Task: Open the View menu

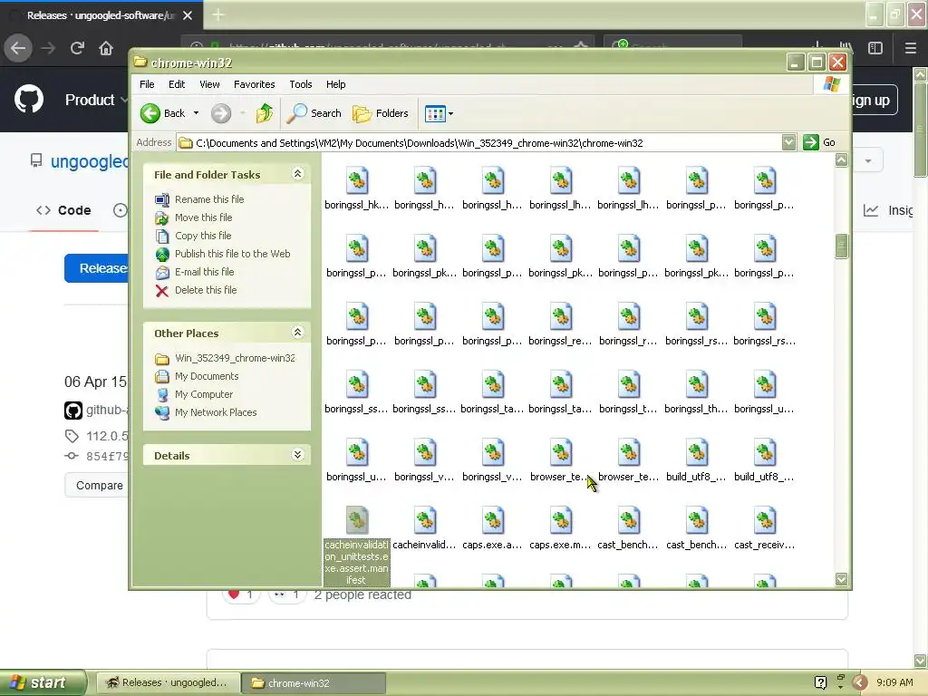Action: [209, 84]
